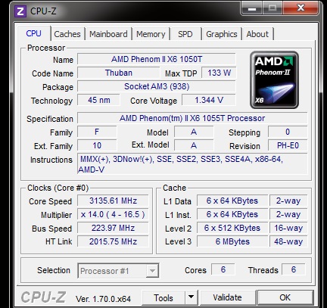Image resolution: width=327 pixels, height=308 pixels.
Task: Expand the Tools dropdown arrow
Action: click(x=192, y=298)
